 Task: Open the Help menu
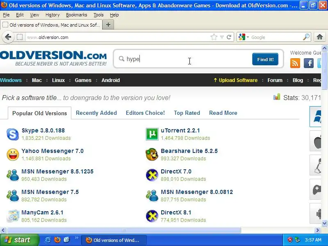click(114, 15)
